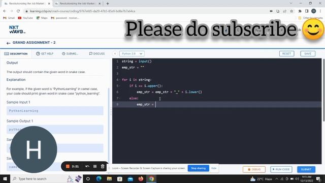Open the notification center icon

[319, 178]
